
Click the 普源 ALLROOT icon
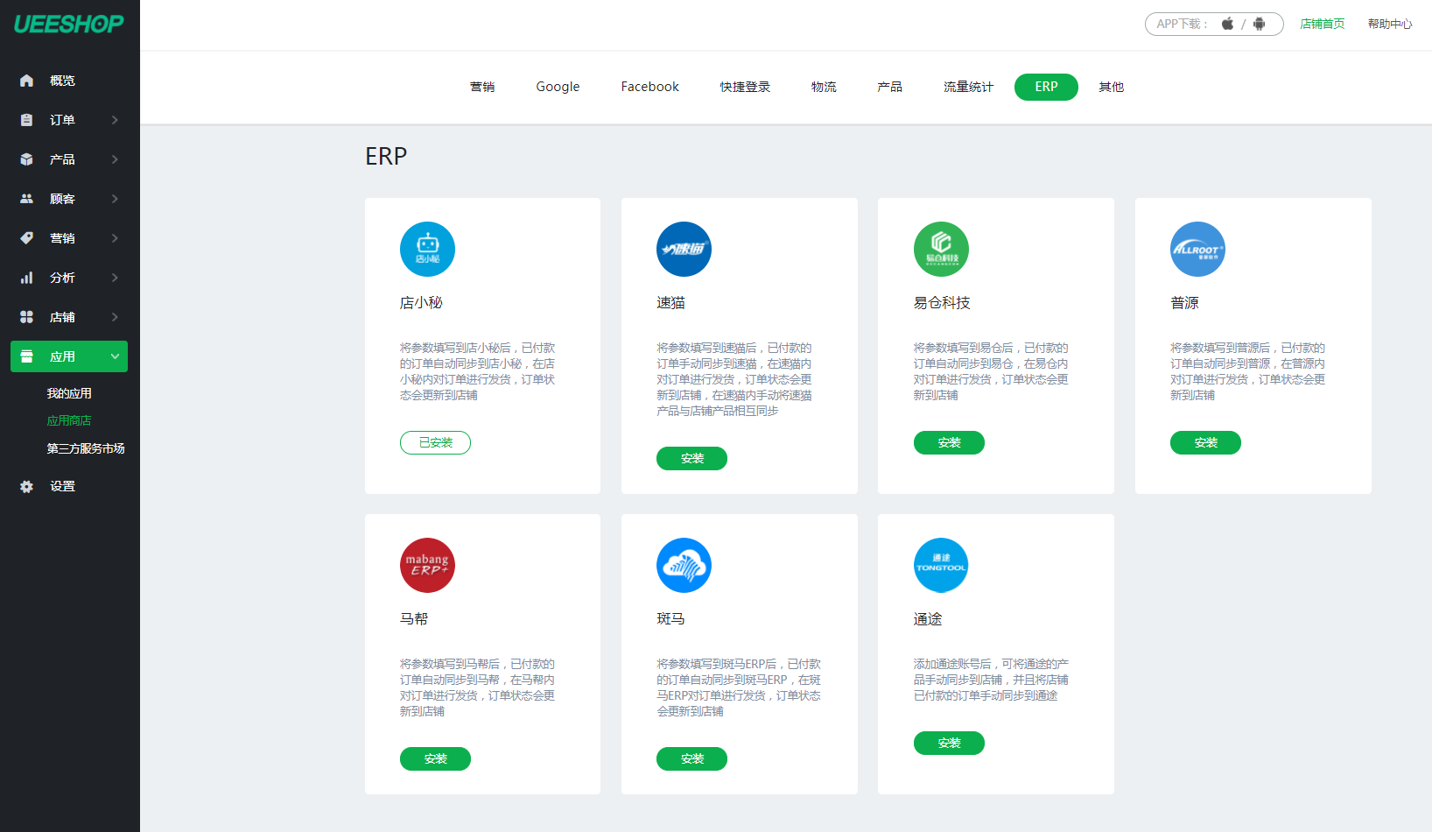[1197, 249]
